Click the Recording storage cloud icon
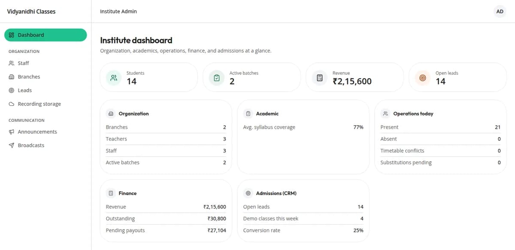 [x=12, y=104]
